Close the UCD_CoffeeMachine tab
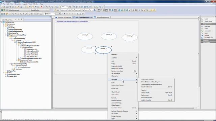 coord(92,17)
